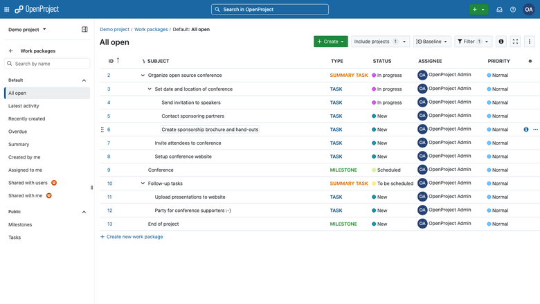Screen dimensions: 540x304
Task: Activate zen mode fullscreen icon
Action: pos(515,42)
